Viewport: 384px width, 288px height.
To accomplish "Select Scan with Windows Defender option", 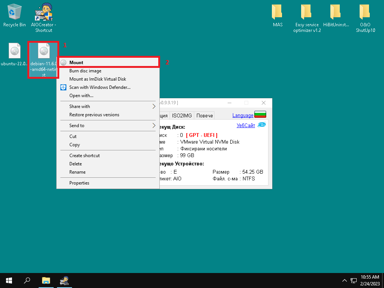I will 100,87.
